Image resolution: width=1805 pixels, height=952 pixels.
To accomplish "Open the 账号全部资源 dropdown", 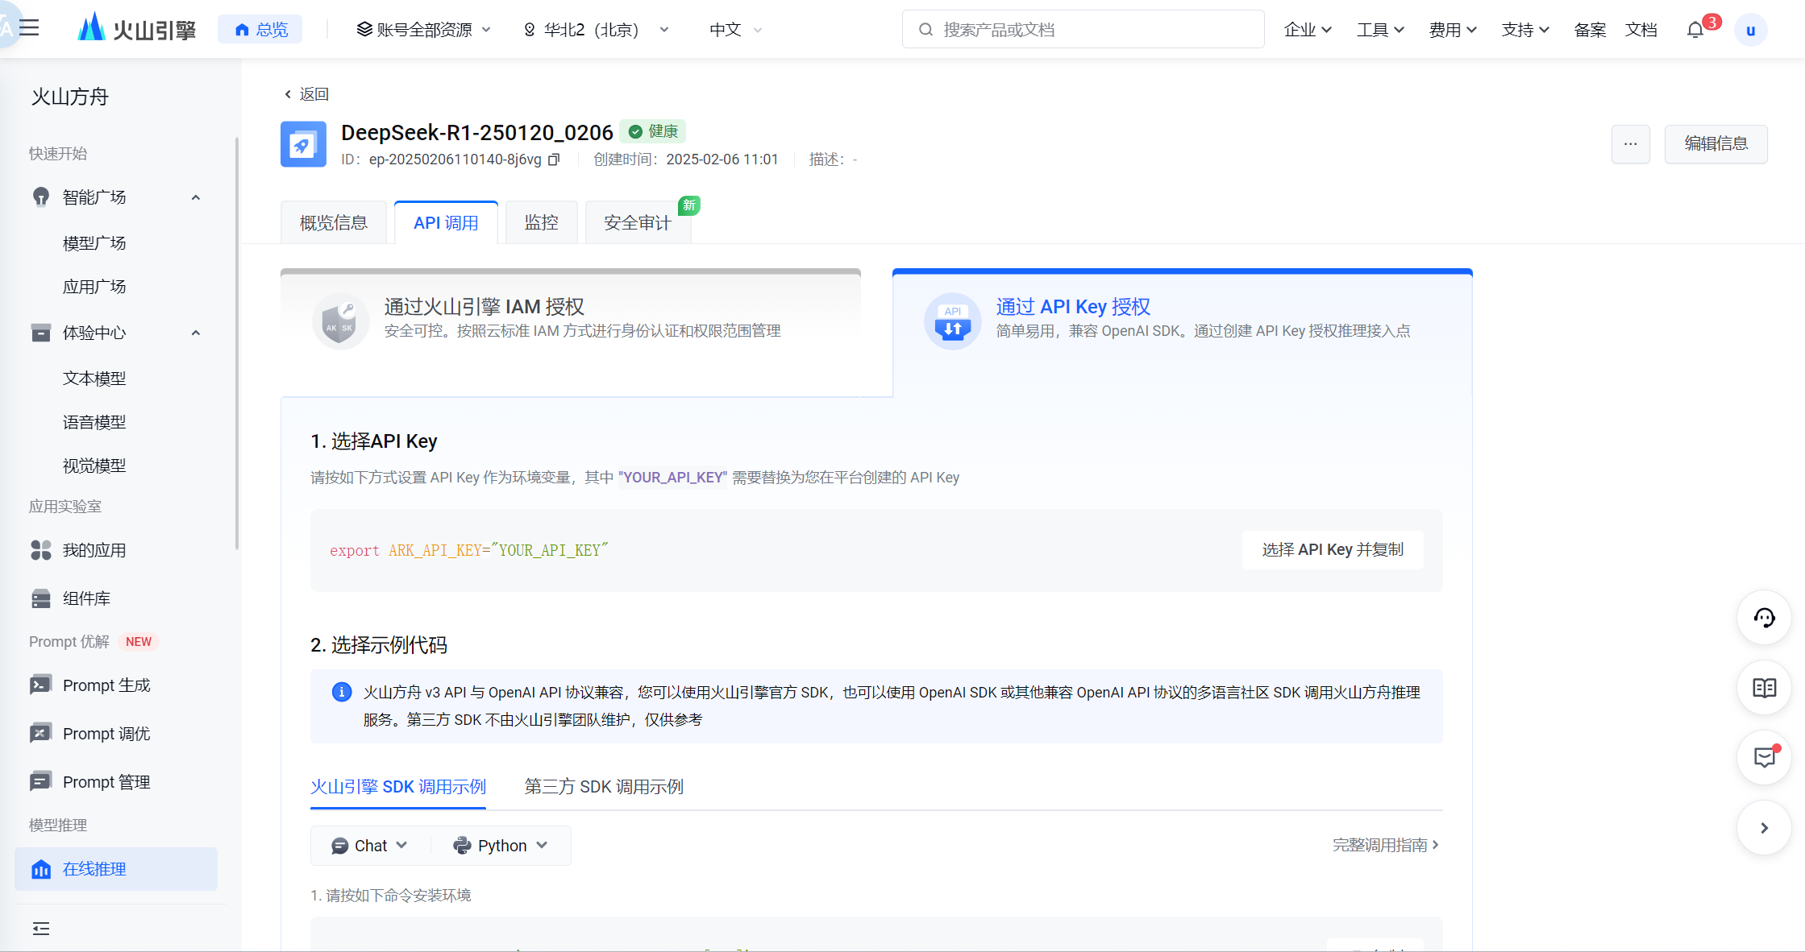I will click(423, 30).
